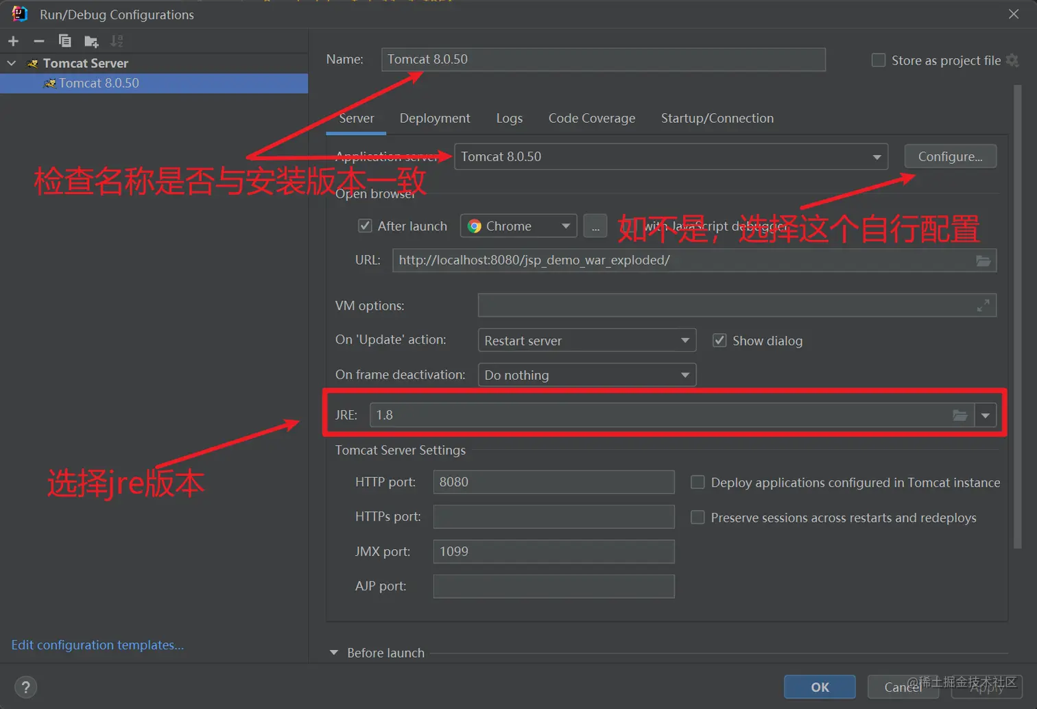1037x709 pixels.
Task: Open the On 'Update' action dropdown
Action: point(587,340)
